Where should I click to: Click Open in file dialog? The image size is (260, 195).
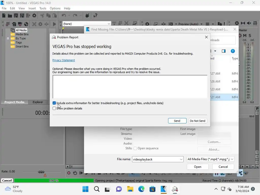coord(198,167)
